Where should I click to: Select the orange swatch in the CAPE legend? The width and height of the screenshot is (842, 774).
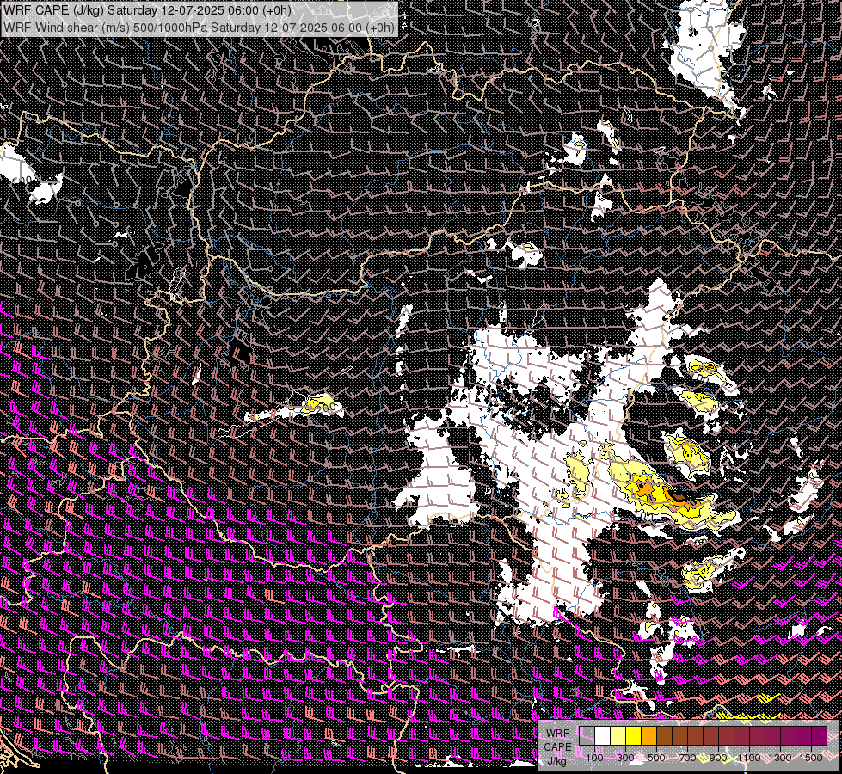coord(649,735)
